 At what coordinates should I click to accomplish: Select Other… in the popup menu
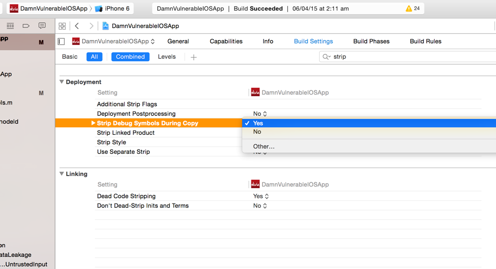(x=264, y=146)
